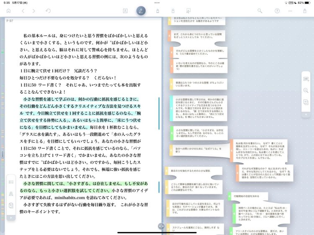Collapse the cyan card about 小さな習慣を通して学ぶ
The image size is (314, 235).
click(171, 108)
